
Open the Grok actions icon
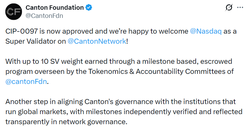click(x=228, y=8)
